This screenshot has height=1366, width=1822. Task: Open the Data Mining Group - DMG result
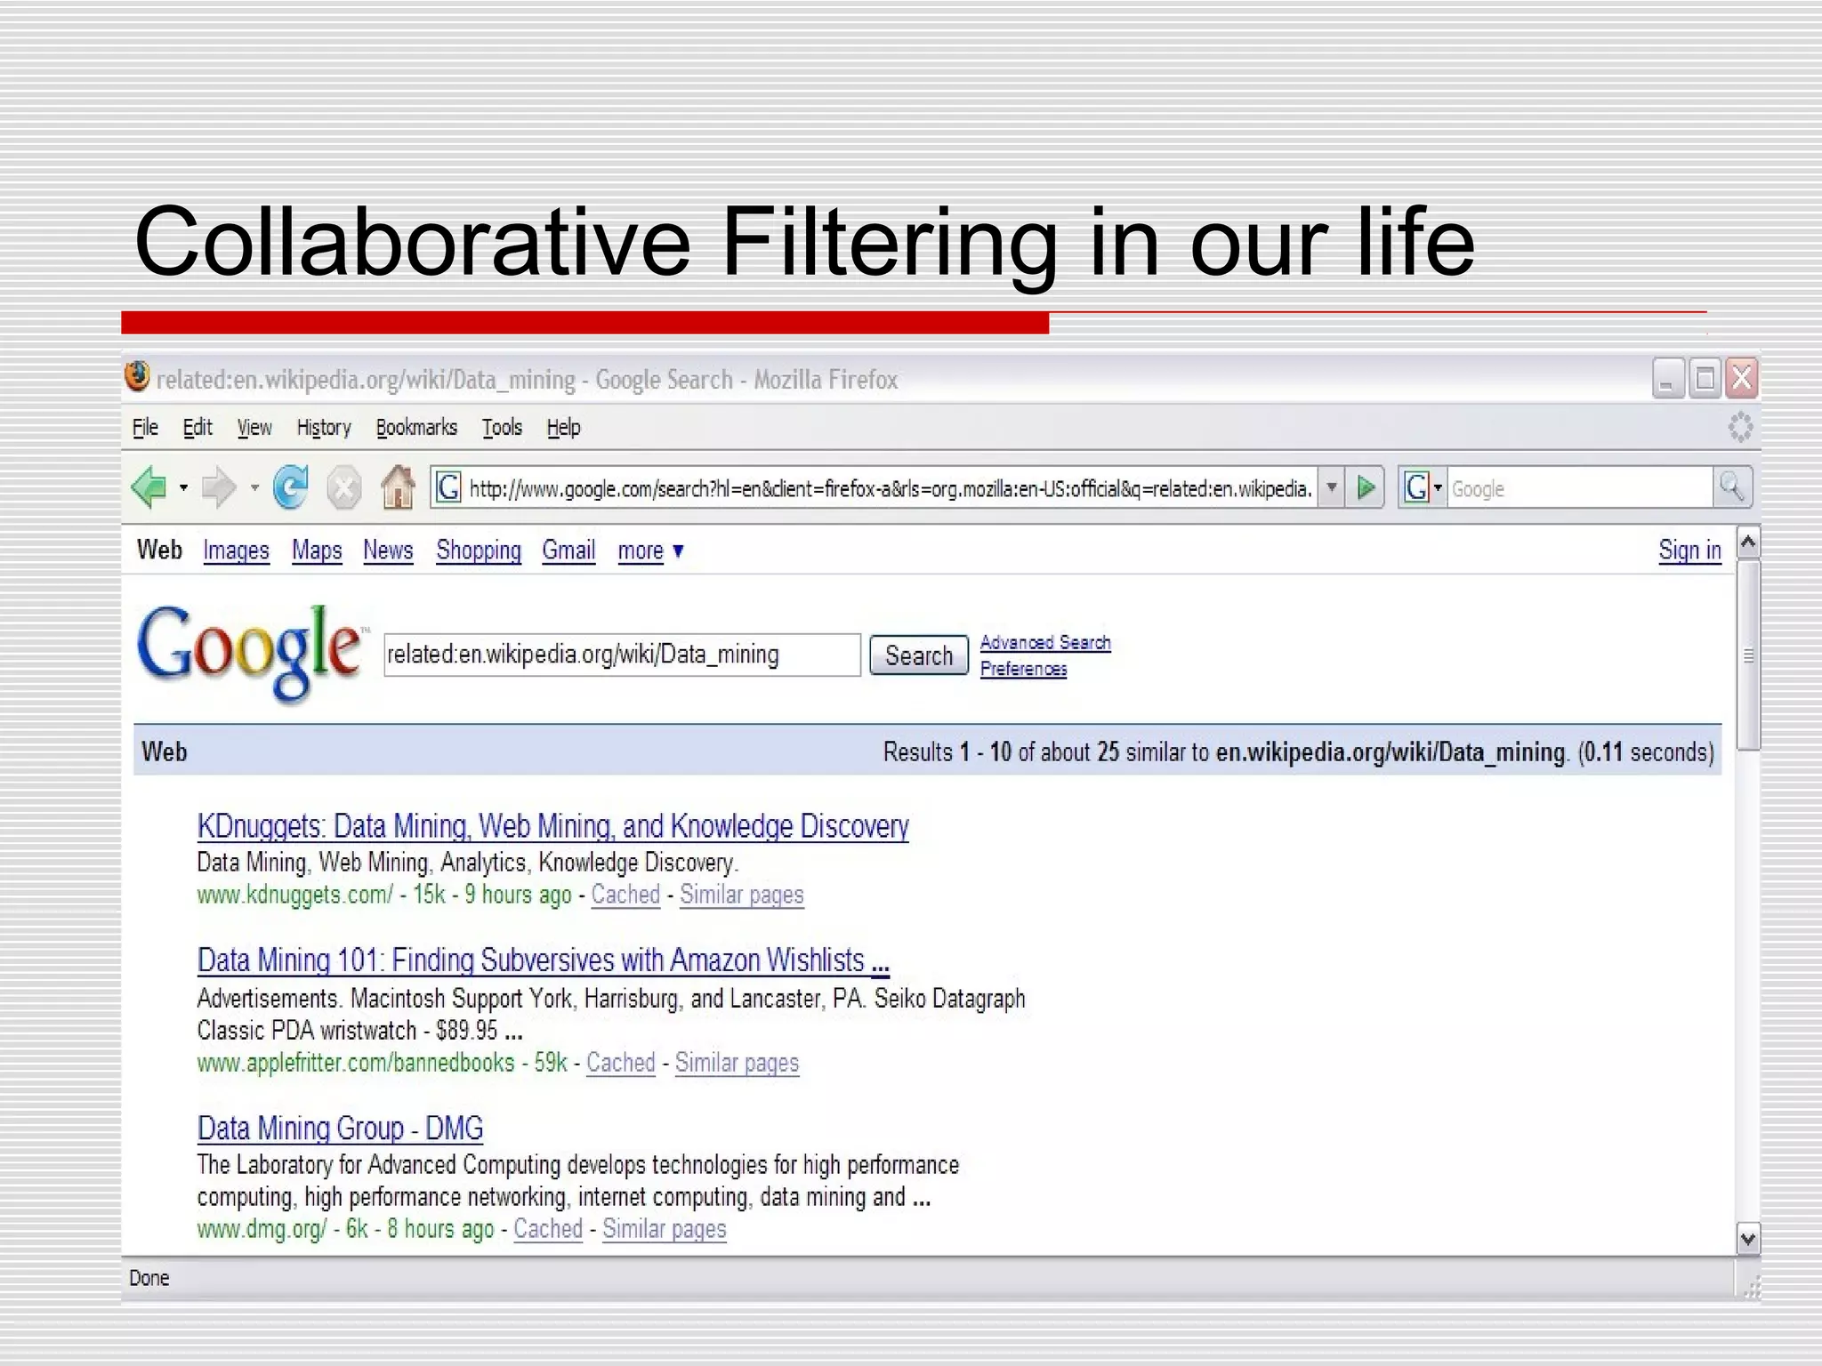coord(340,1129)
